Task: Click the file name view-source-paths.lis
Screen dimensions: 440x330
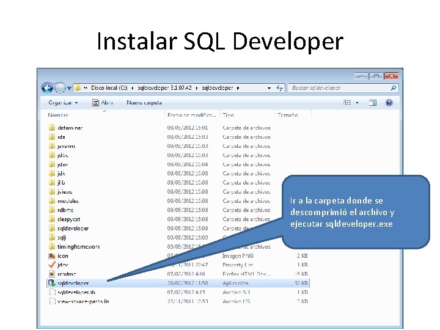Action: coord(83,302)
